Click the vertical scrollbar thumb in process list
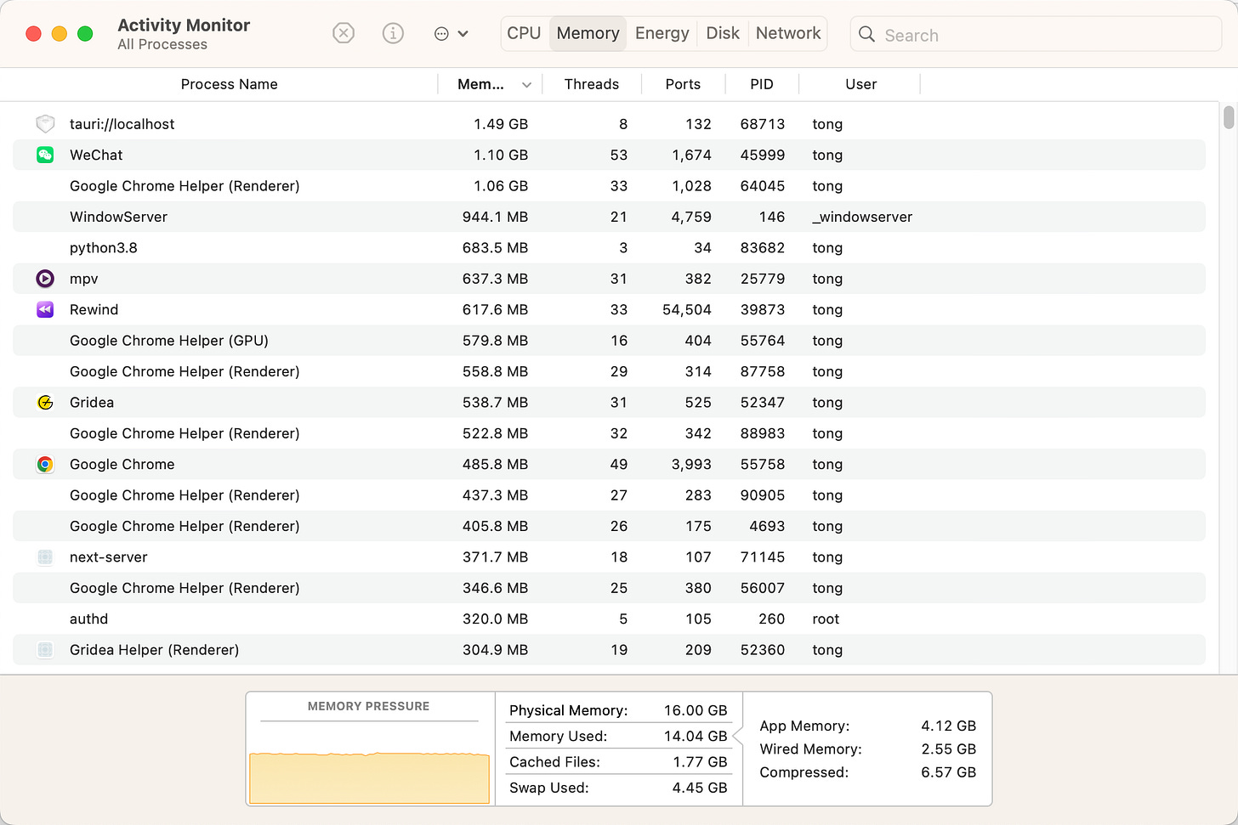This screenshot has width=1238, height=825. coord(1229,117)
